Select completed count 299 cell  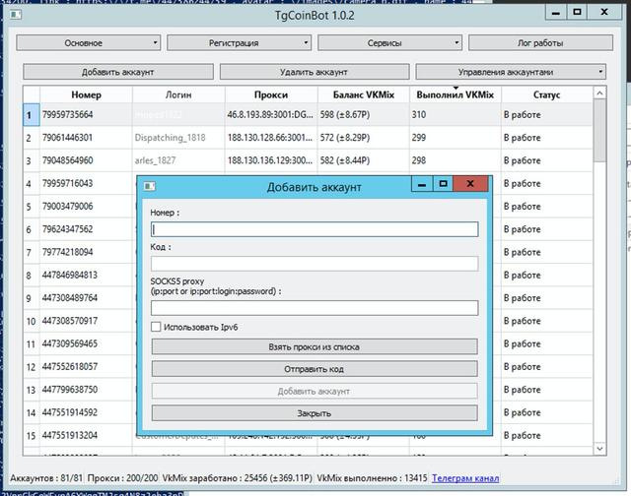point(456,138)
